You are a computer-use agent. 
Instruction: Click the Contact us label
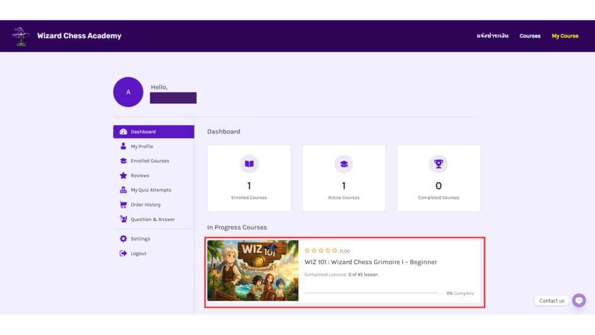point(551,301)
